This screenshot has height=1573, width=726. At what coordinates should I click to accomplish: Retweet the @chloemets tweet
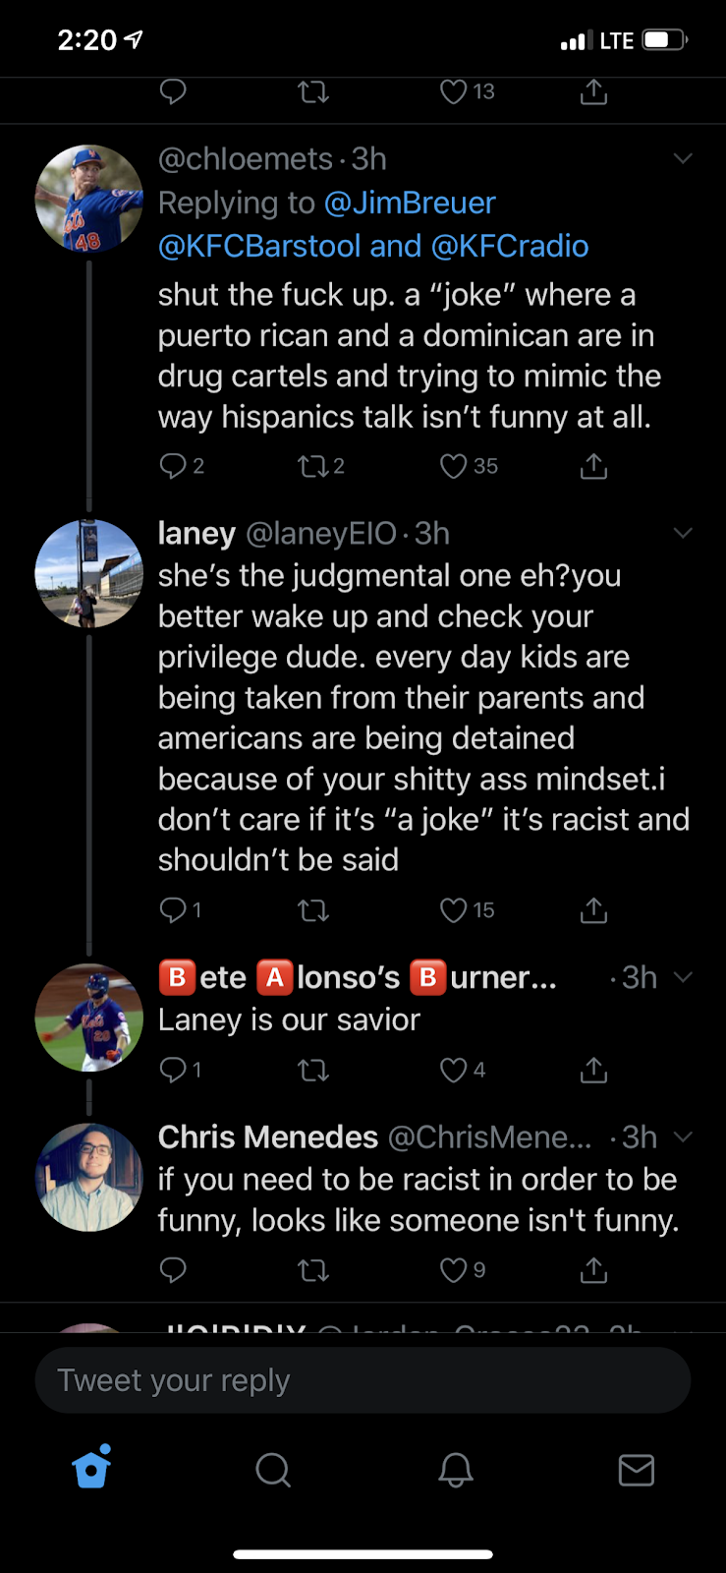313,465
